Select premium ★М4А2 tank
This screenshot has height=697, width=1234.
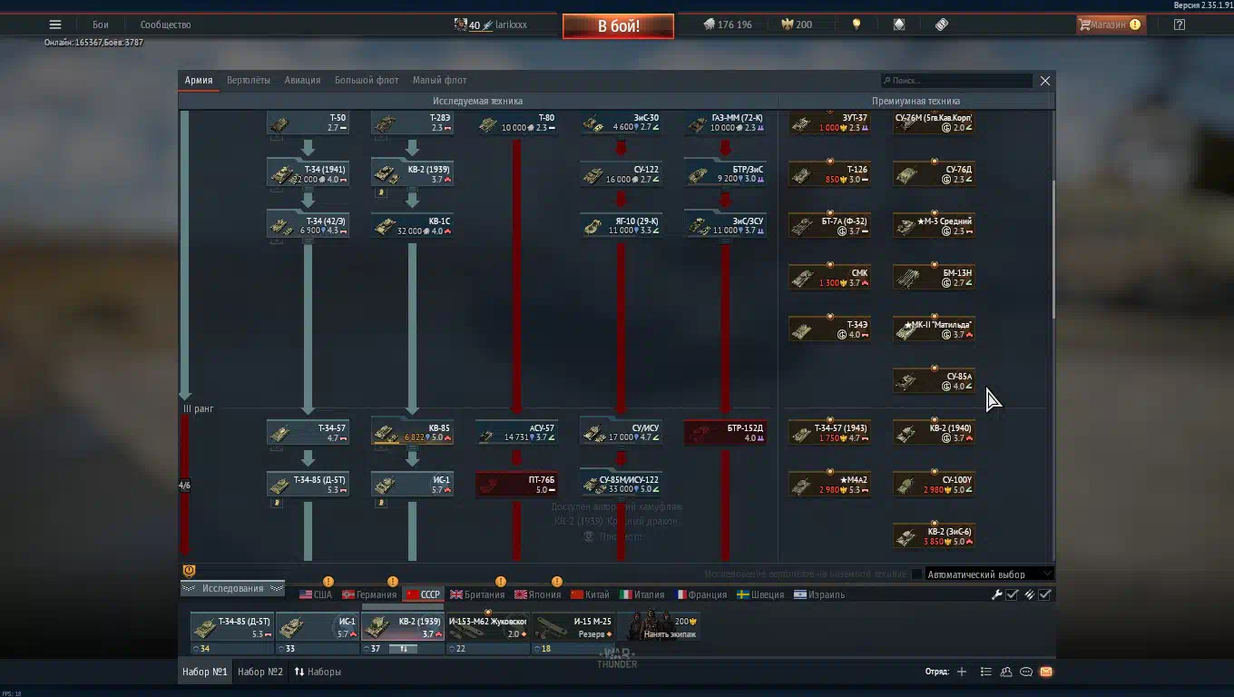[x=829, y=484]
